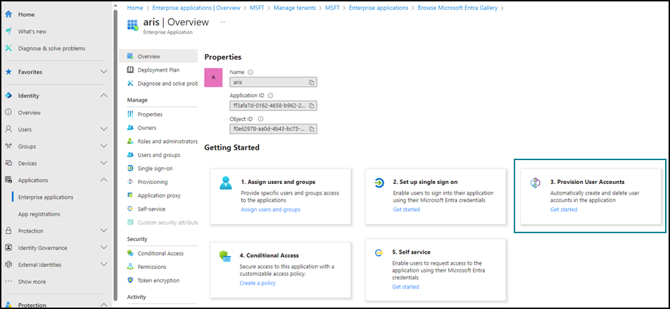
Task: Click the Application ID info icon
Action: pos(270,96)
